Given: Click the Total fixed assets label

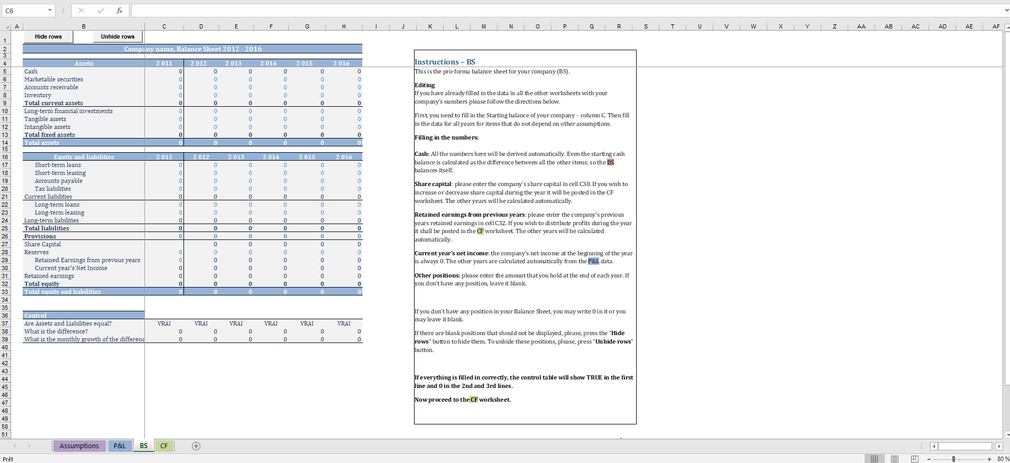Looking at the screenshot, I should click(x=50, y=135).
